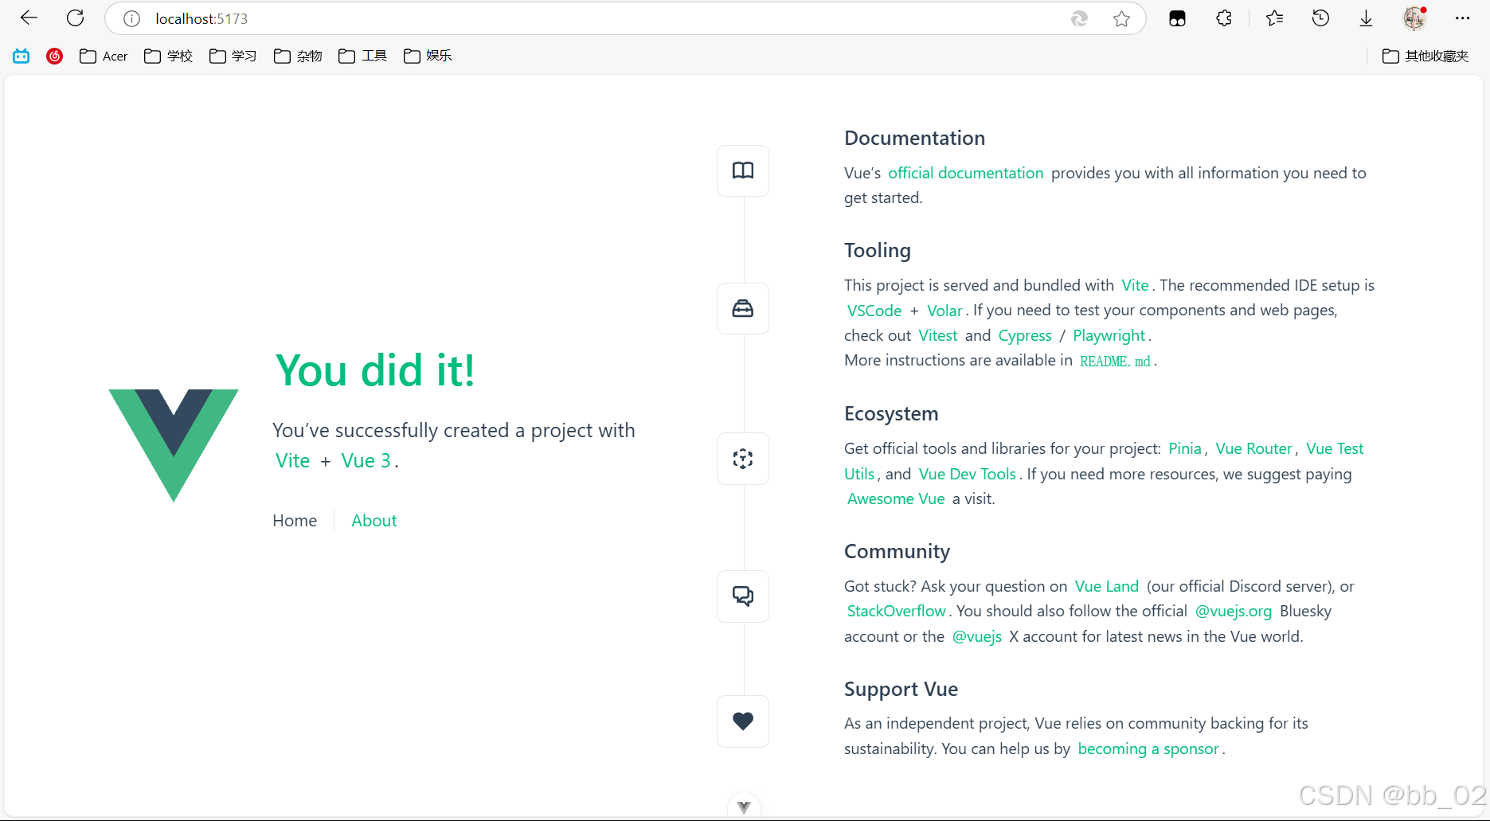The image size is (1490, 821).
Task: Open the browser settings ellipsis menu
Action: coord(1462,18)
